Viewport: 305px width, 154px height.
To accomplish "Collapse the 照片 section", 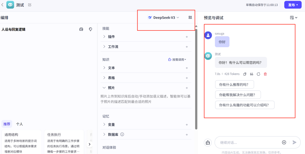I will tap(104, 88).
